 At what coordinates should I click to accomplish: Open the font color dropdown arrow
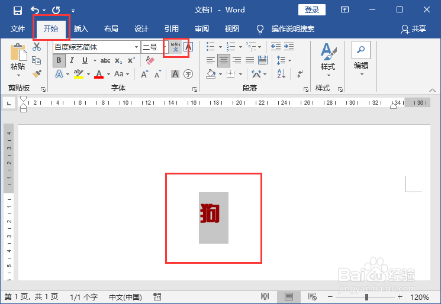[x=108, y=74]
